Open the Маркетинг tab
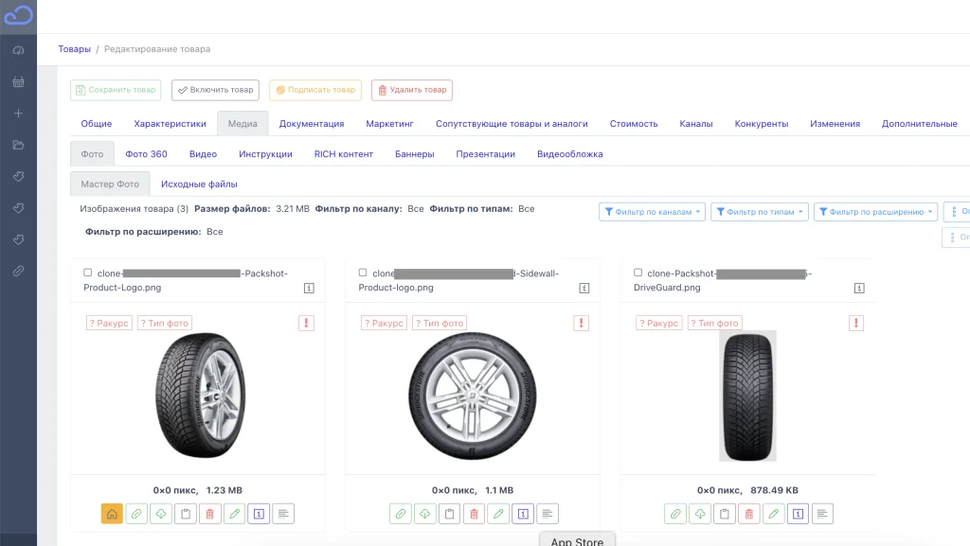The width and height of the screenshot is (970, 546). point(389,124)
